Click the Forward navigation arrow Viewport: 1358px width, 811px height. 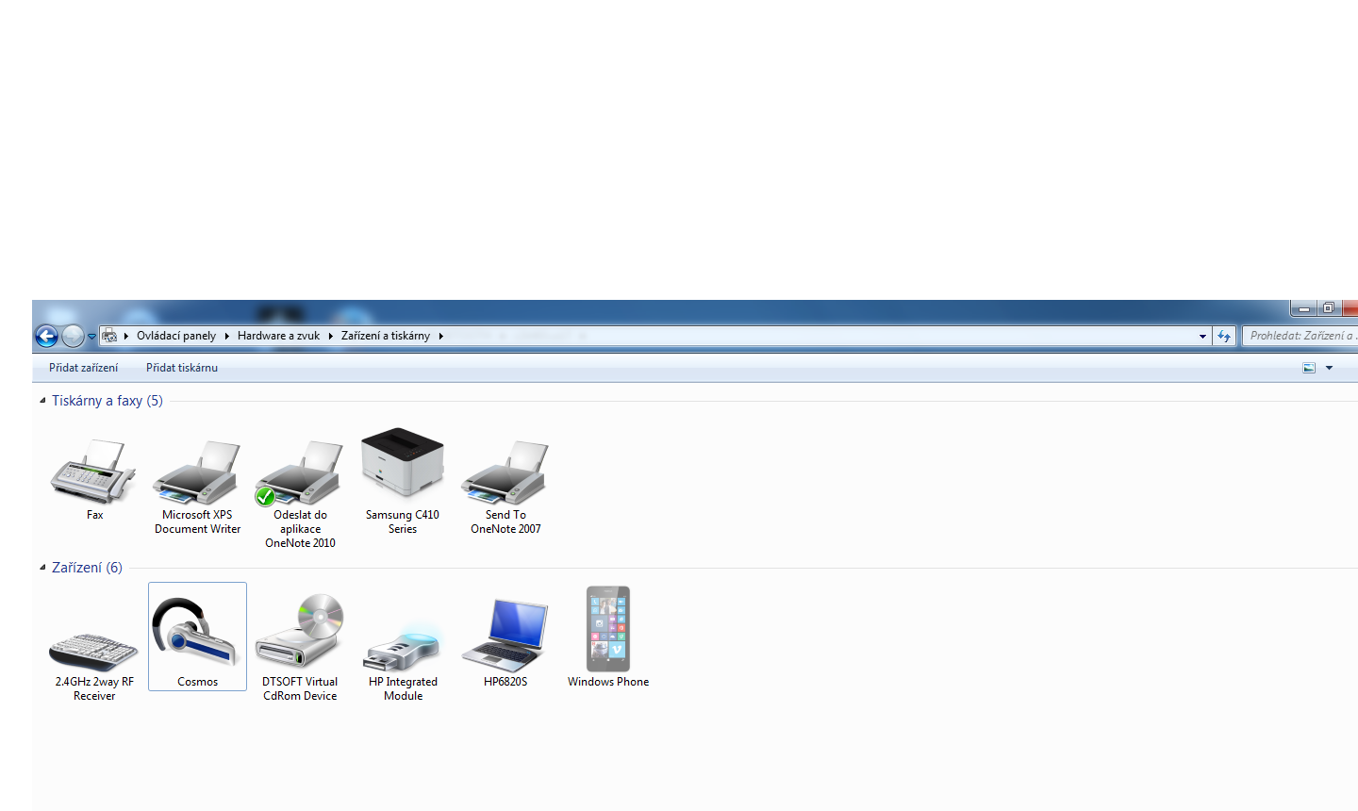(73, 336)
